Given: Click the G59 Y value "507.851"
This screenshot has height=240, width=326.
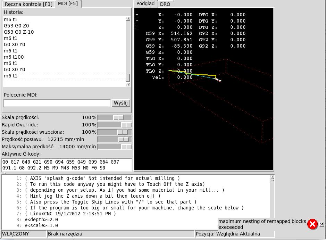Looking at the screenshot, I should [x=182, y=40].
